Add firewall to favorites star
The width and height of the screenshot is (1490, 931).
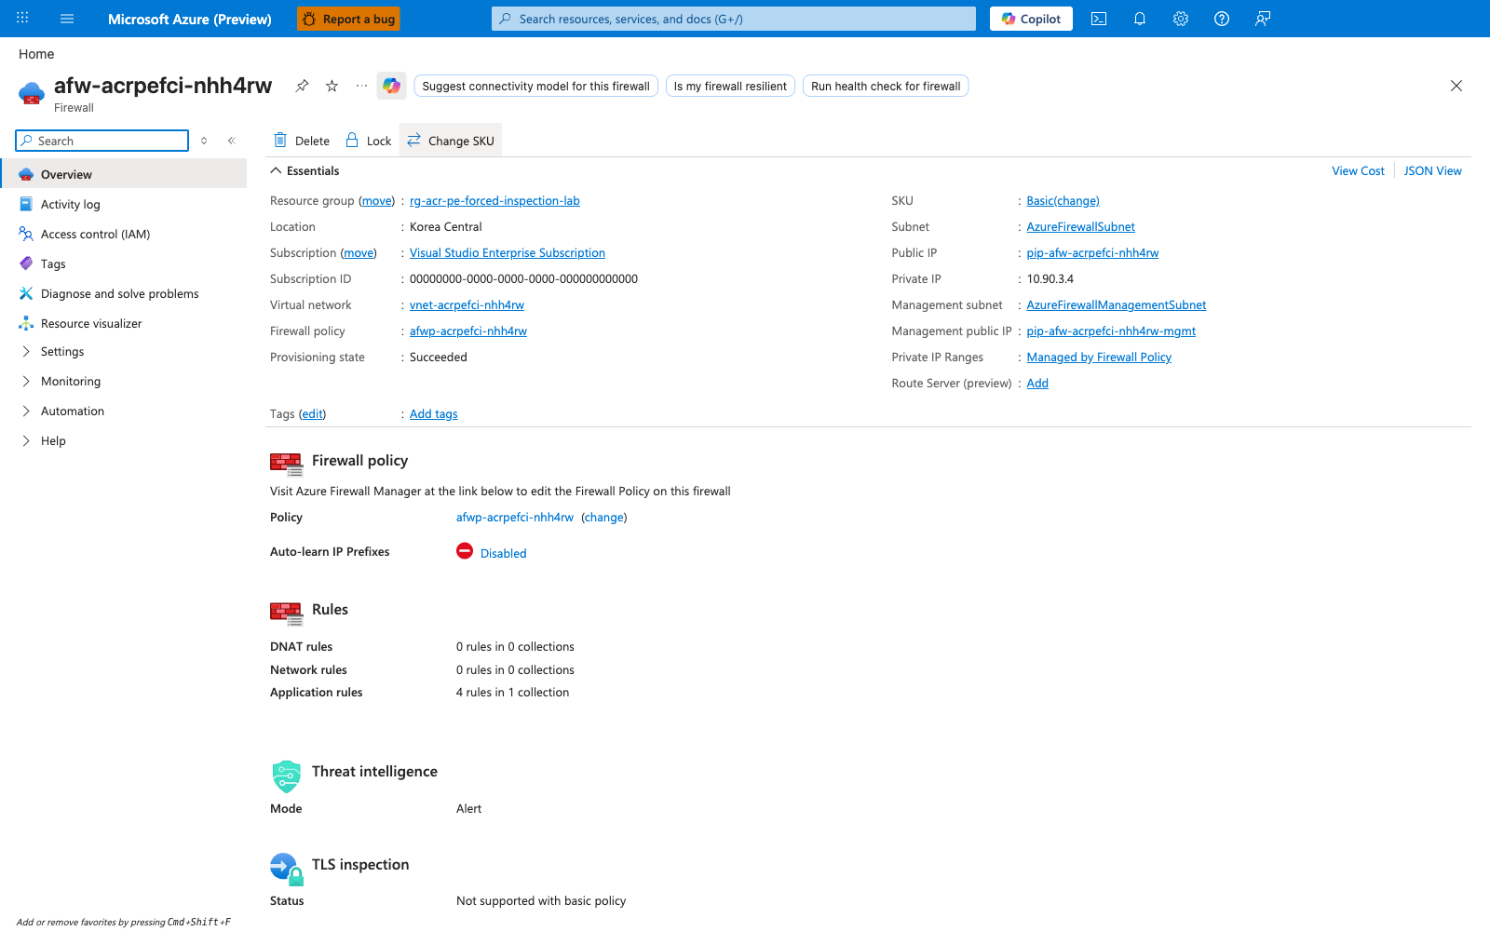(332, 86)
